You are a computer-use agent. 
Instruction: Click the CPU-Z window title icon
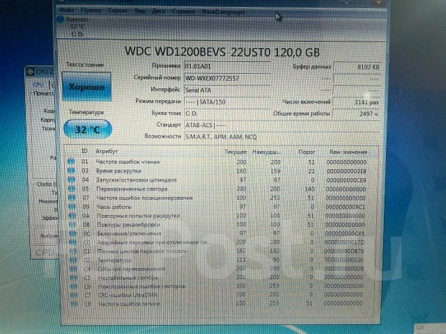click(x=30, y=72)
